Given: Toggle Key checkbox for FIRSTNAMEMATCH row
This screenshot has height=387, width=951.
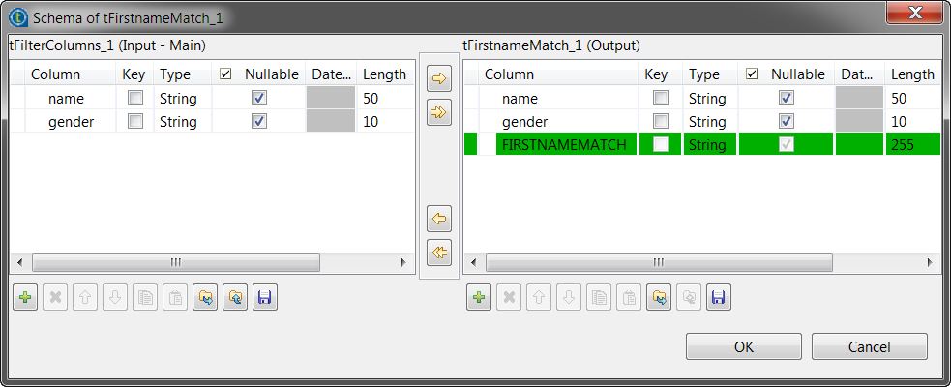Looking at the screenshot, I should [x=661, y=144].
